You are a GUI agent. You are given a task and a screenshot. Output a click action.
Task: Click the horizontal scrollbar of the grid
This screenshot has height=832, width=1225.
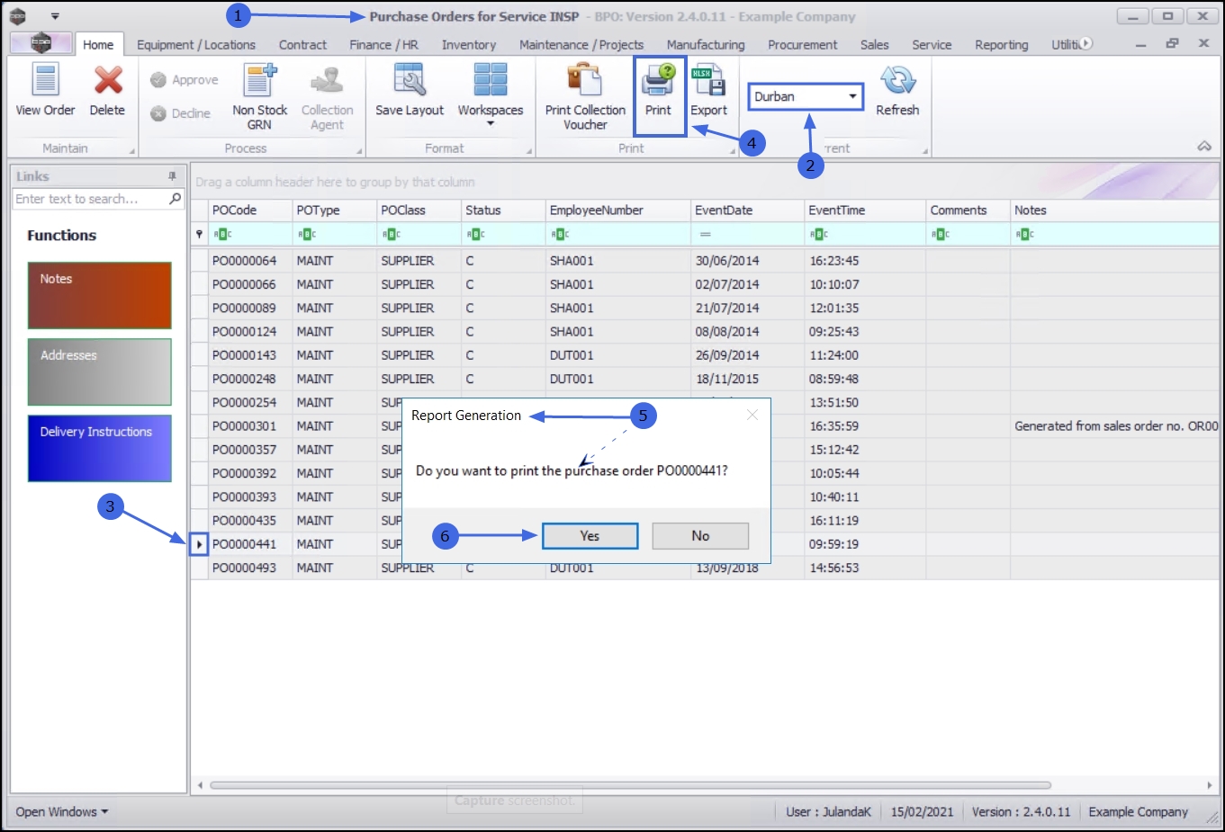pos(630,785)
